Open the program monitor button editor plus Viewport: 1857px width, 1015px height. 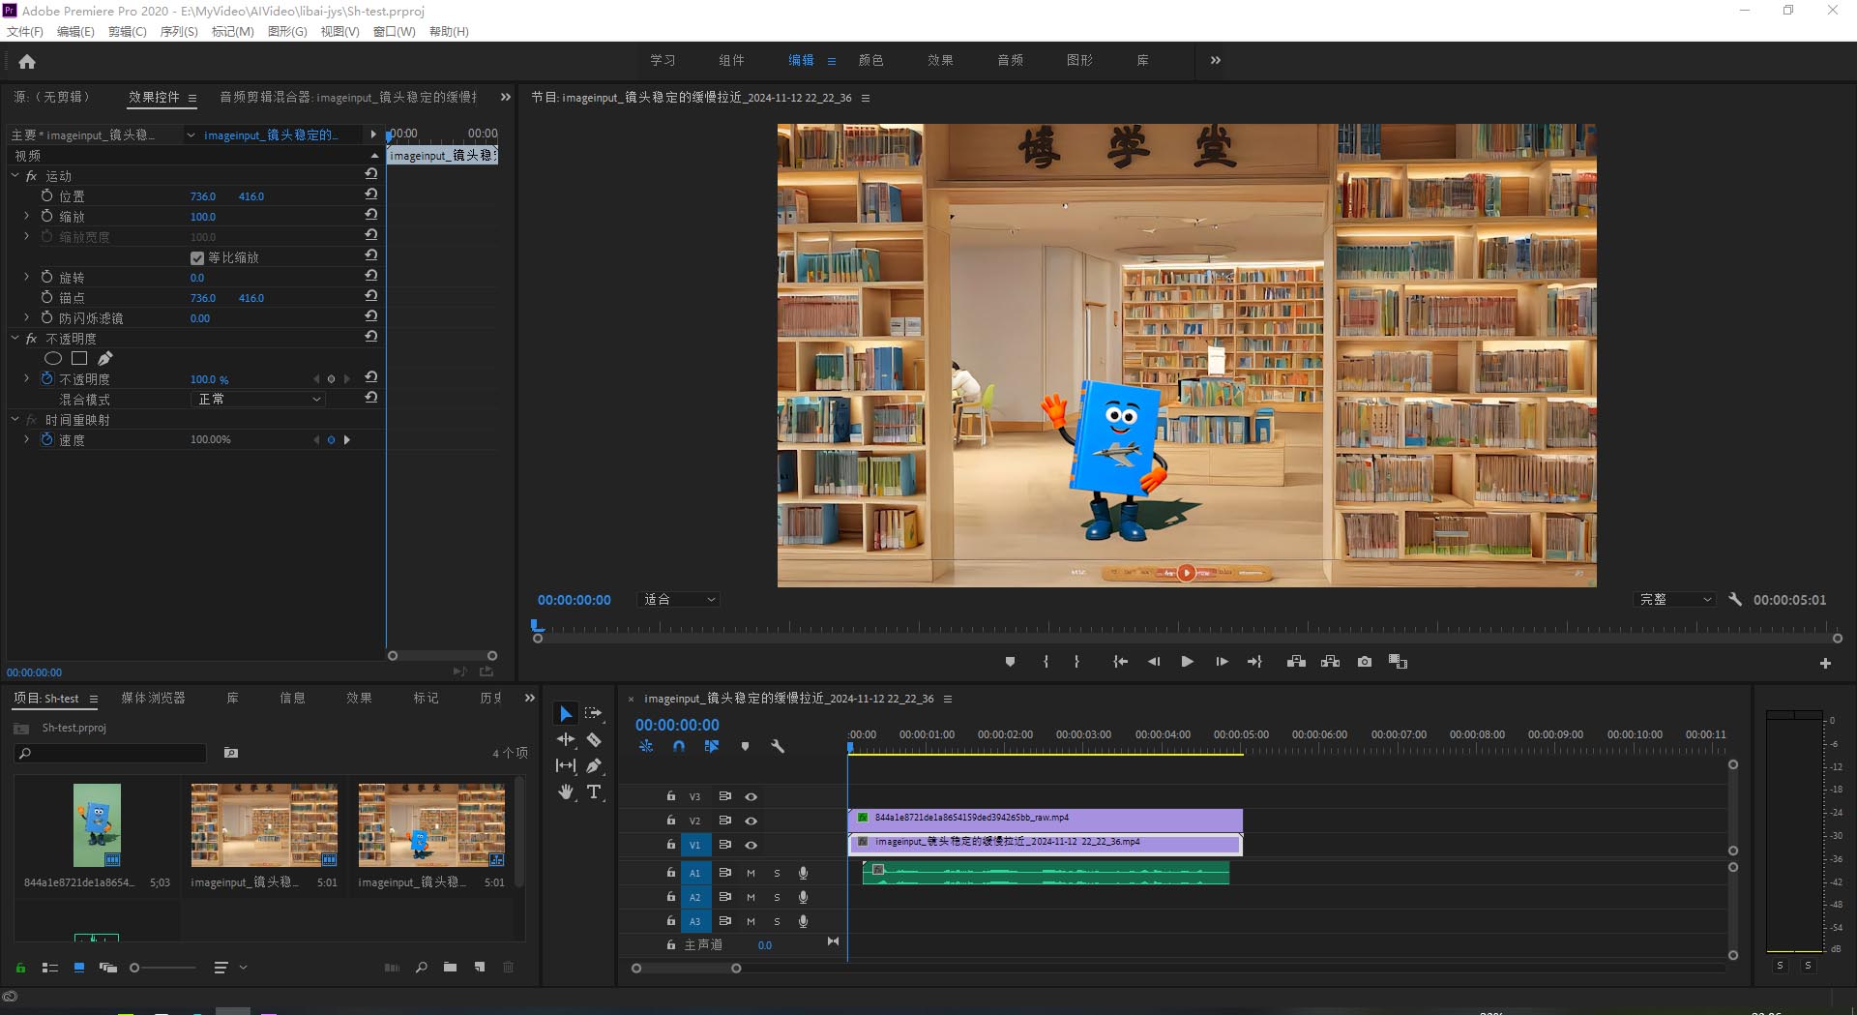(1825, 663)
